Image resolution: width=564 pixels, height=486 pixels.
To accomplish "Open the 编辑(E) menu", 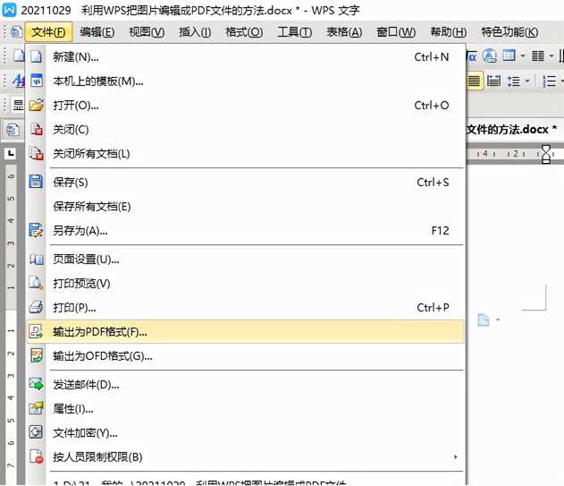I will [97, 32].
